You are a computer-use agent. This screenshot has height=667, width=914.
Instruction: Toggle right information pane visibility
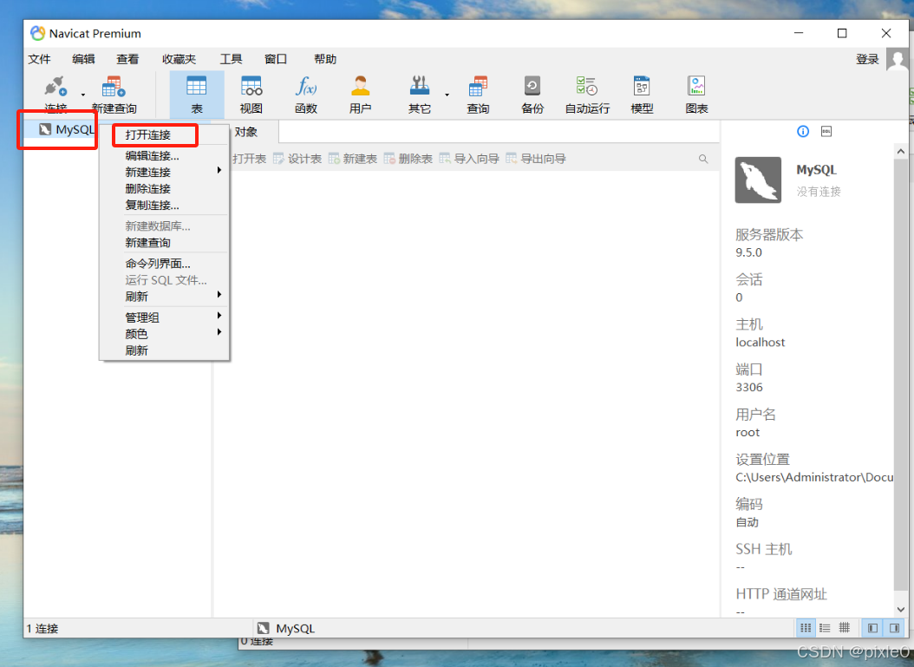click(x=895, y=628)
